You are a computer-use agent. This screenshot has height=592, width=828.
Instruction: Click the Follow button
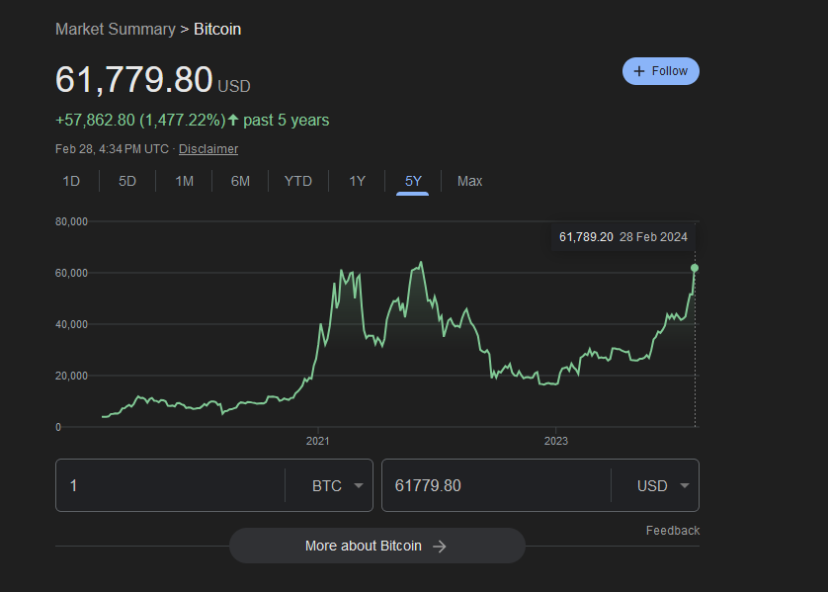pos(661,71)
